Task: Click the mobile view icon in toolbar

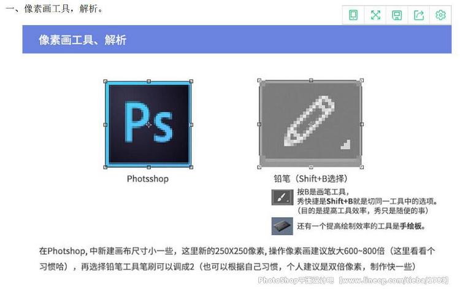Action: coord(353,15)
